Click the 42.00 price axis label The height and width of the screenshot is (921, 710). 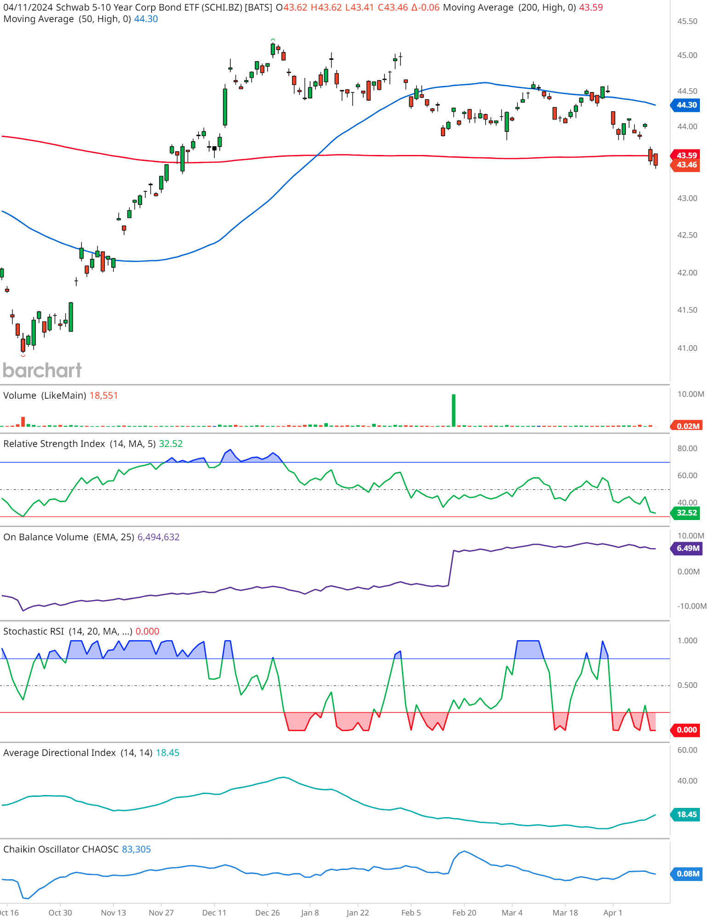coord(687,273)
